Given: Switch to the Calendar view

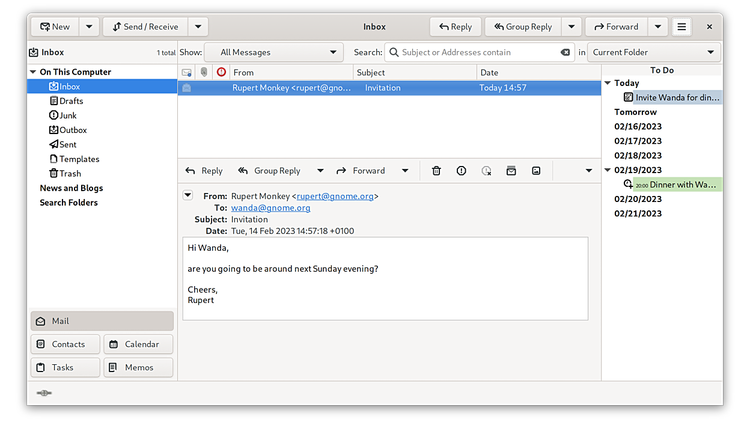Looking at the screenshot, I should tap(138, 344).
